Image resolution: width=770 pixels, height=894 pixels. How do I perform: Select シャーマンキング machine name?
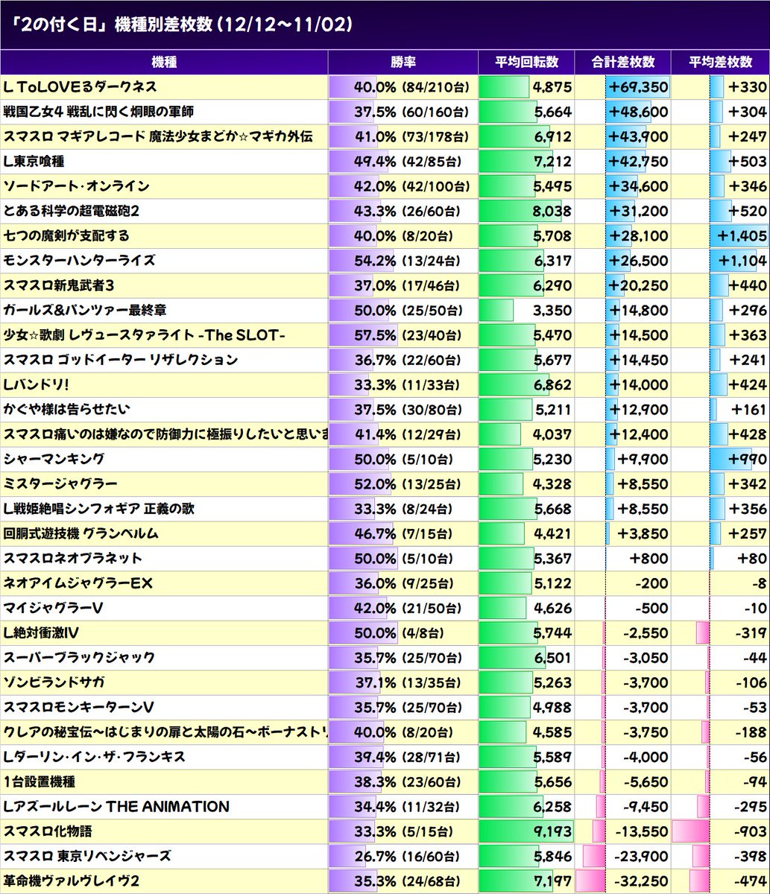[54, 459]
